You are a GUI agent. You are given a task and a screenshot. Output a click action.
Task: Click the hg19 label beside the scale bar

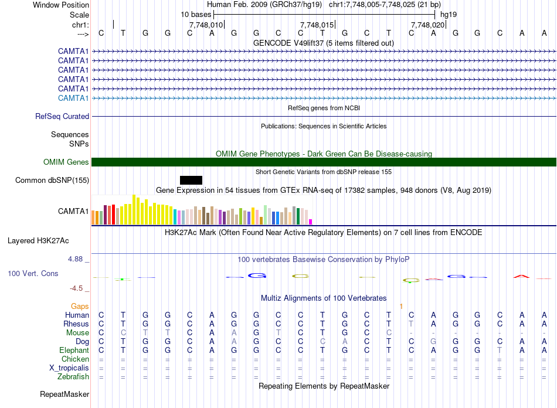coord(449,15)
